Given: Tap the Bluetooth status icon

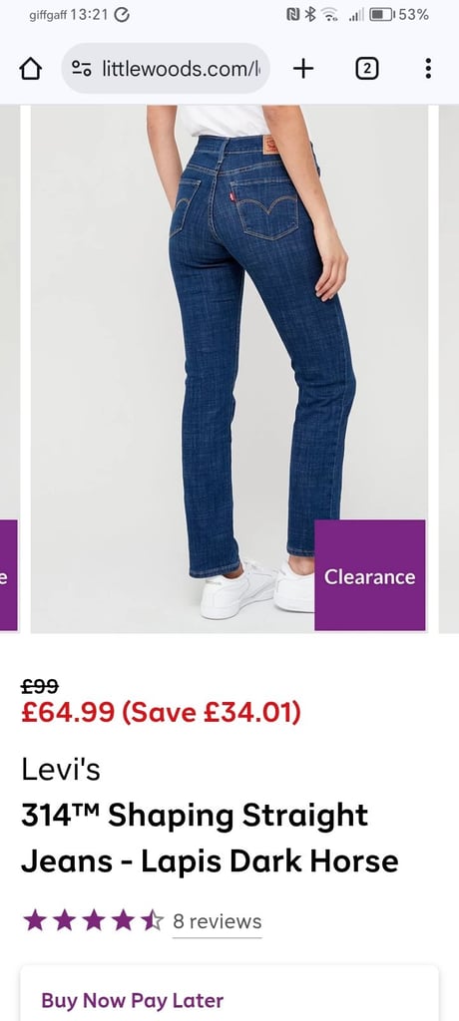Looking at the screenshot, I should (310, 14).
